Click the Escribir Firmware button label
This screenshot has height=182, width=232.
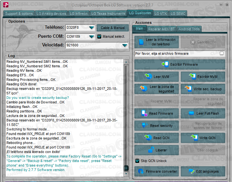(x=184, y=64)
